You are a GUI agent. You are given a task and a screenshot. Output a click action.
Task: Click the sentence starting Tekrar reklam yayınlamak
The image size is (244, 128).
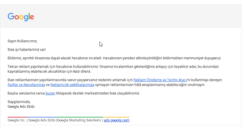[x=53, y=67]
